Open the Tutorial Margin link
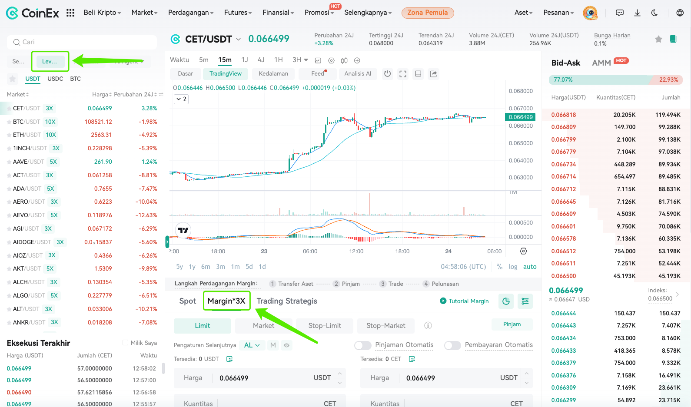691x407 pixels. (x=464, y=301)
